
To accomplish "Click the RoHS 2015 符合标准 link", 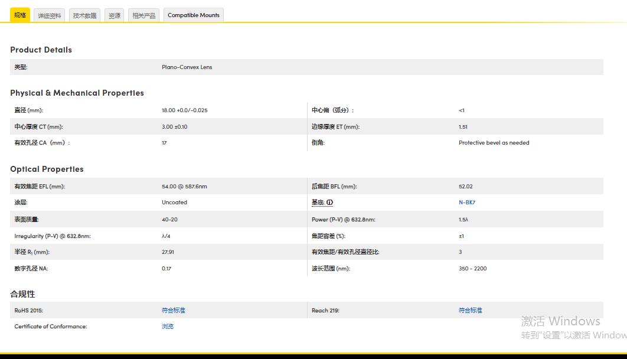I will point(174,310).
